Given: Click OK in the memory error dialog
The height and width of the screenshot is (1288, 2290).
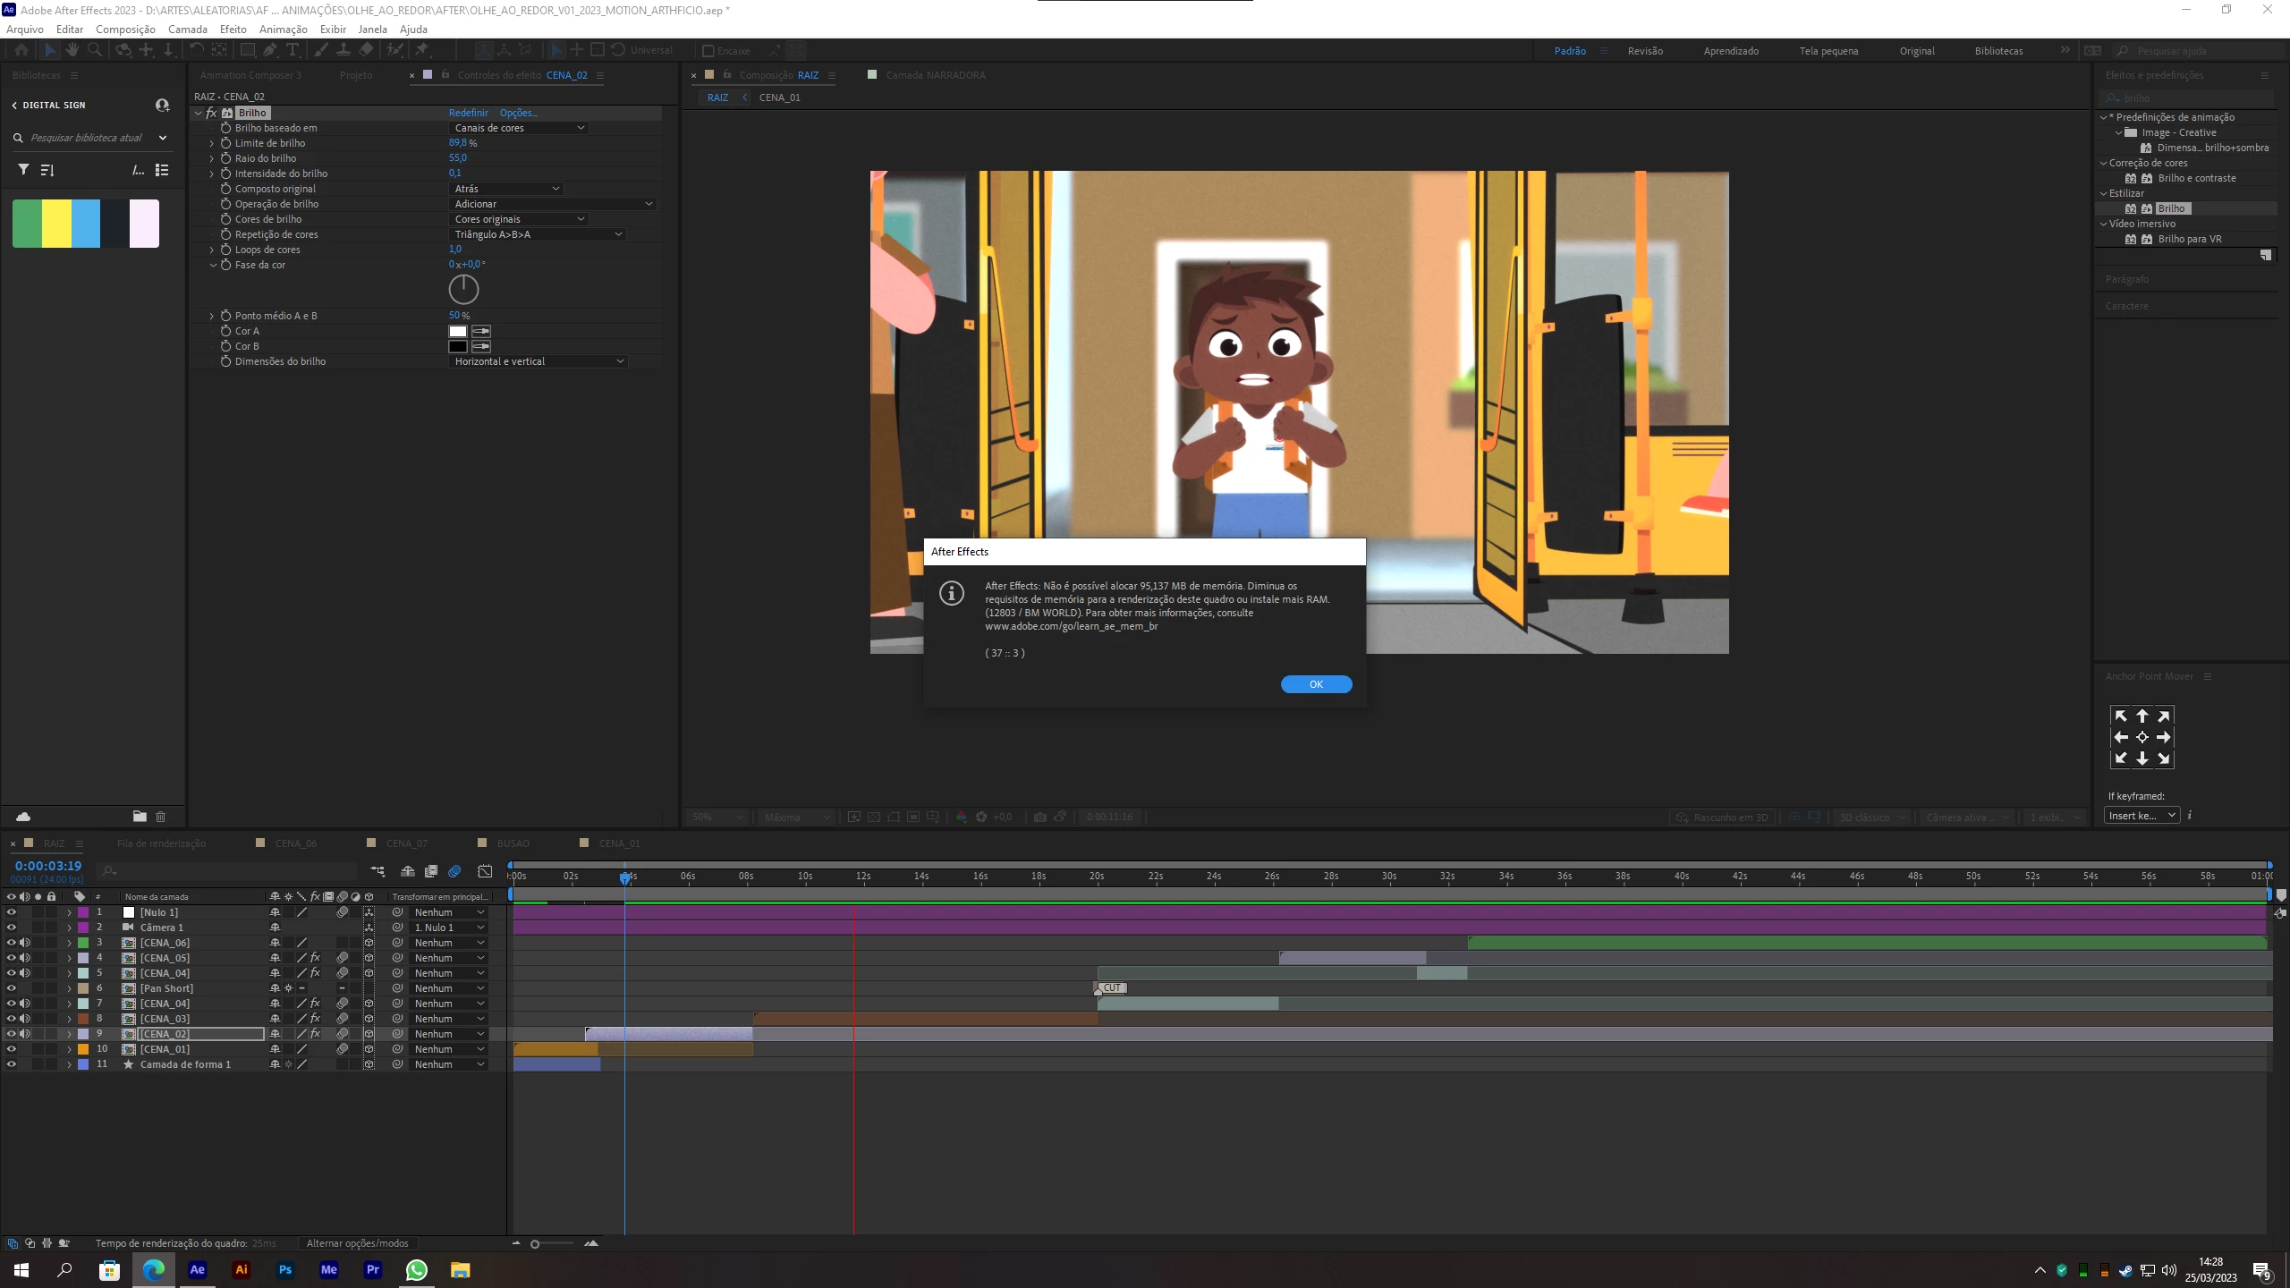Looking at the screenshot, I should click(x=1316, y=684).
